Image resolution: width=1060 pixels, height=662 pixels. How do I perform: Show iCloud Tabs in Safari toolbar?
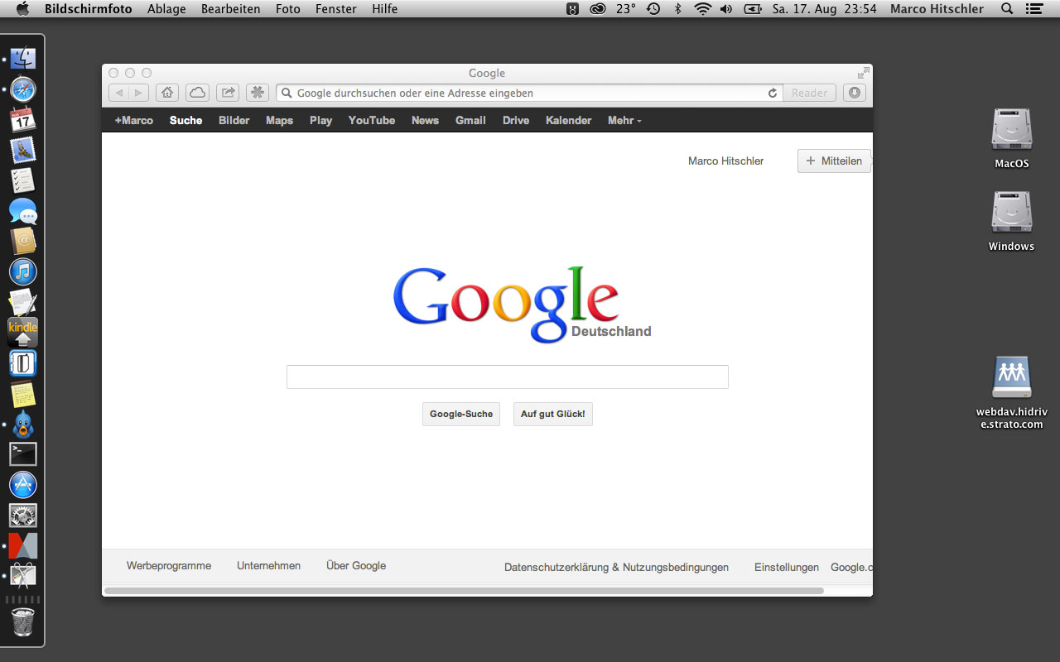coord(197,93)
